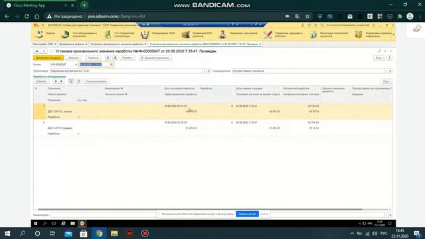Viewport: 425px width, 239px height.
Task: Open 1C notifications bell icon
Action: click(x=303, y=25)
